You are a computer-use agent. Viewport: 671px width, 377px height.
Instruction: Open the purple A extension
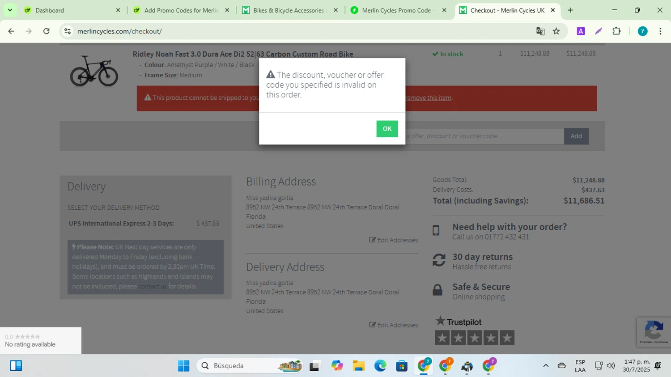(581, 31)
